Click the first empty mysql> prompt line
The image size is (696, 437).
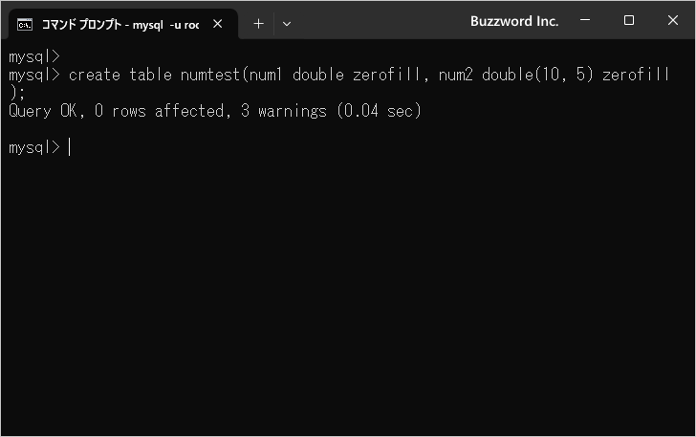click(x=34, y=56)
